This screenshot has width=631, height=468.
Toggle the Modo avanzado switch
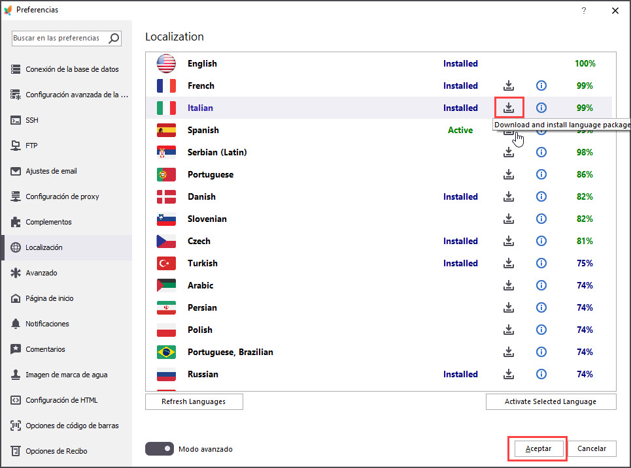(x=160, y=448)
